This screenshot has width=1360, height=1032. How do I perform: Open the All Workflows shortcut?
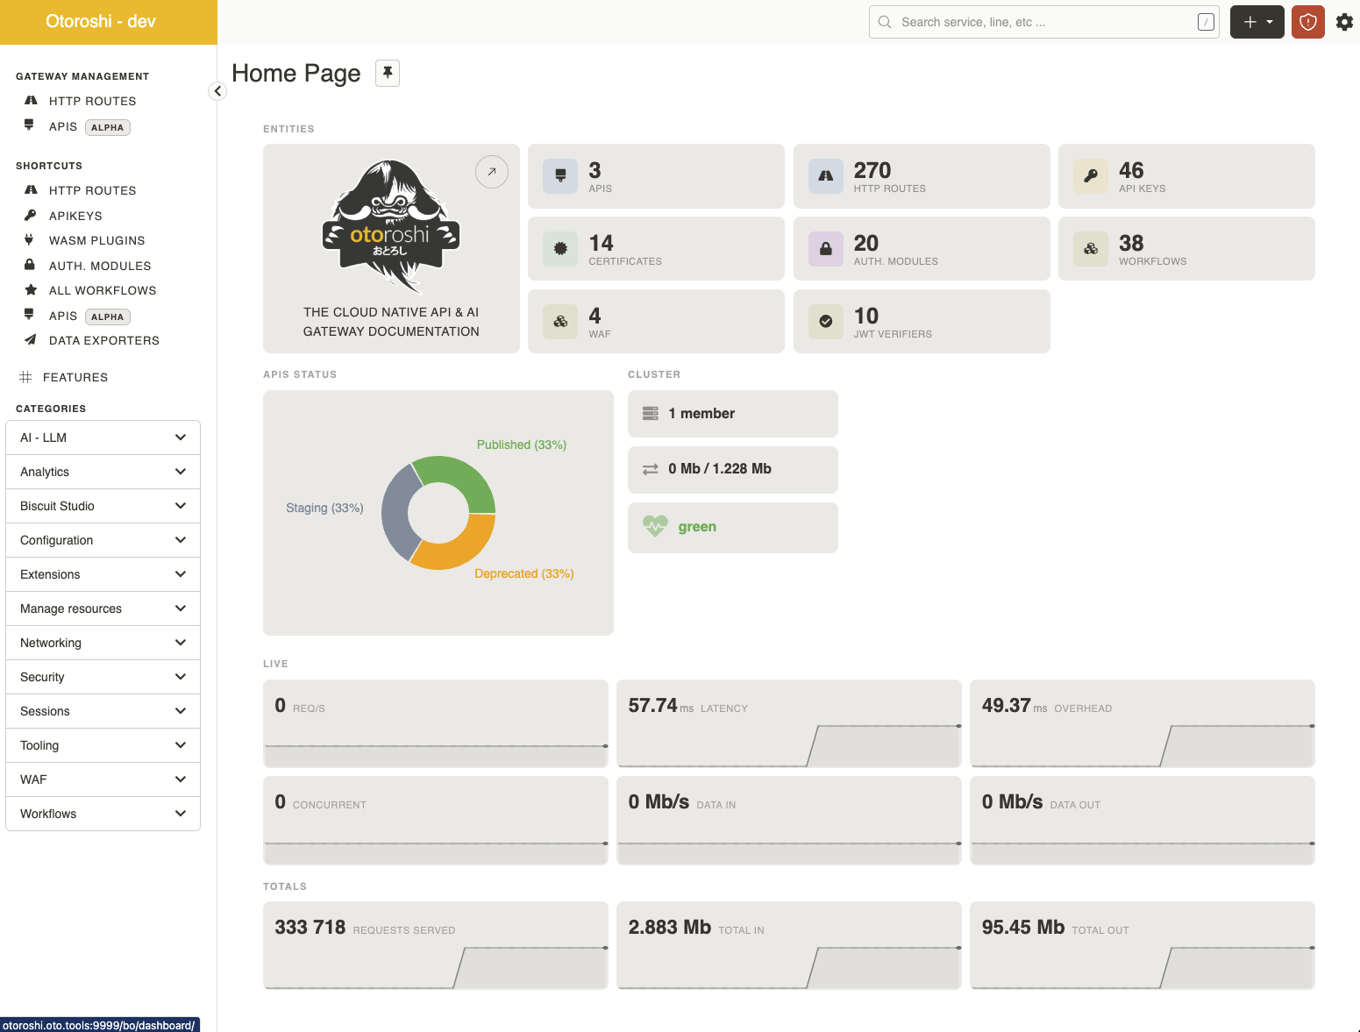[103, 290]
